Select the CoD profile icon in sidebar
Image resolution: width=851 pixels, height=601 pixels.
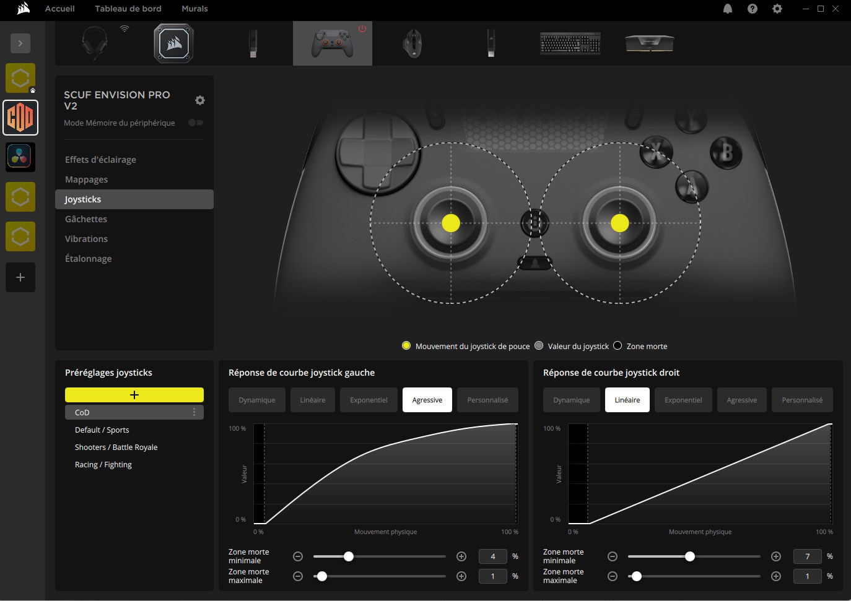tap(20, 118)
